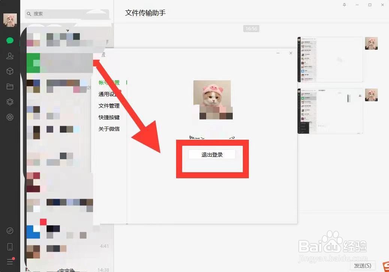
Task: Open the Chat Files folder icon
Action: click(10, 86)
